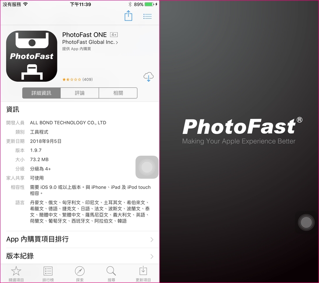This screenshot has height=283, width=319.
Task: Switch to the 評論 tab
Action: coord(80,93)
